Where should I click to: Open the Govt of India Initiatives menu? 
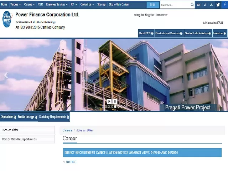(x=198, y=33)
